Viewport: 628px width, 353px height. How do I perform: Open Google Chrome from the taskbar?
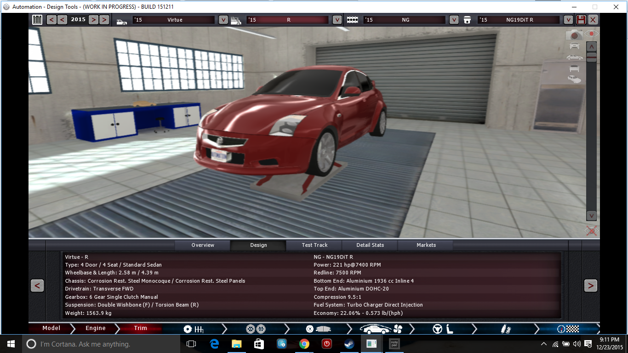304,344
